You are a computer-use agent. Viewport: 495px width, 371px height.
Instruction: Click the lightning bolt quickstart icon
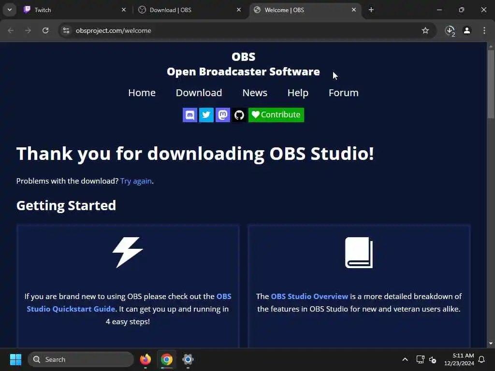[128, 252]
